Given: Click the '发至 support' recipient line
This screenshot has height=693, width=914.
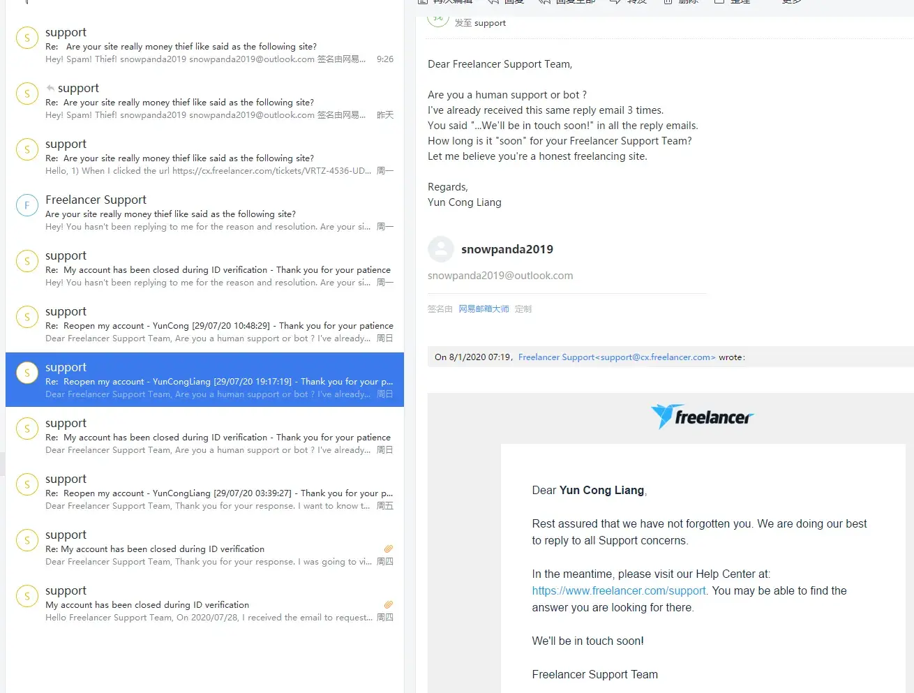Looking at the screenshot, I should coord(480,23).
